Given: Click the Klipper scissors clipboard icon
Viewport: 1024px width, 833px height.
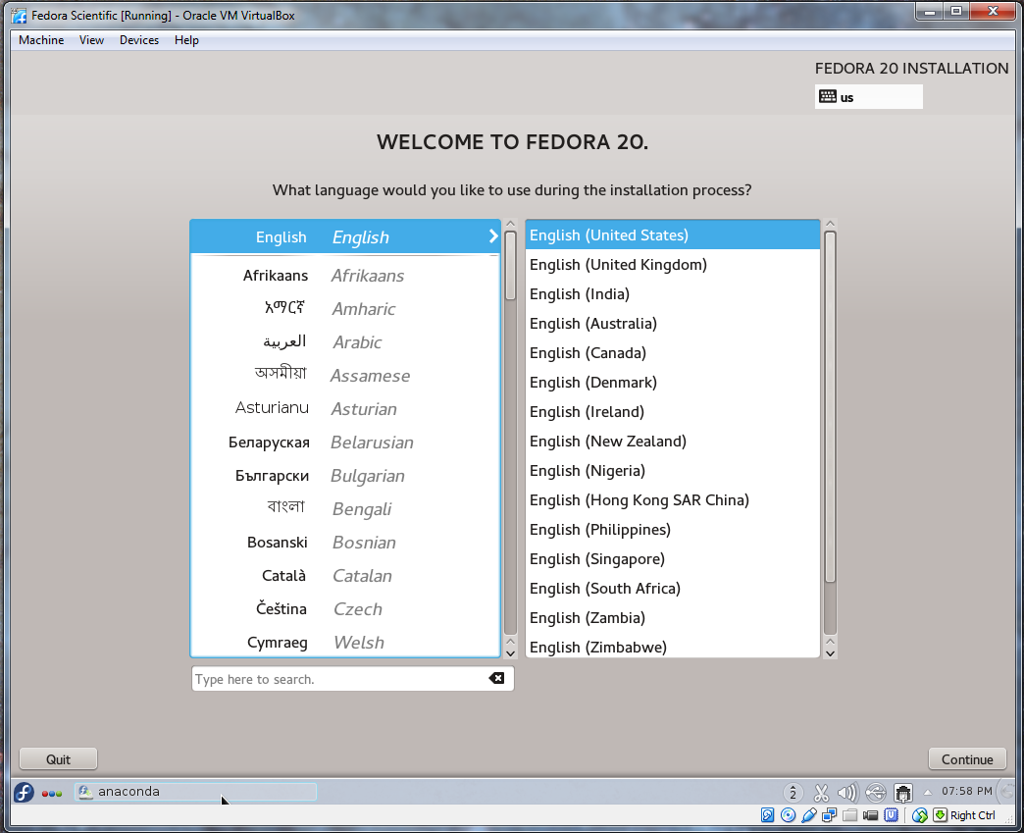Looking at the screenshot, I should coord(821,793).
